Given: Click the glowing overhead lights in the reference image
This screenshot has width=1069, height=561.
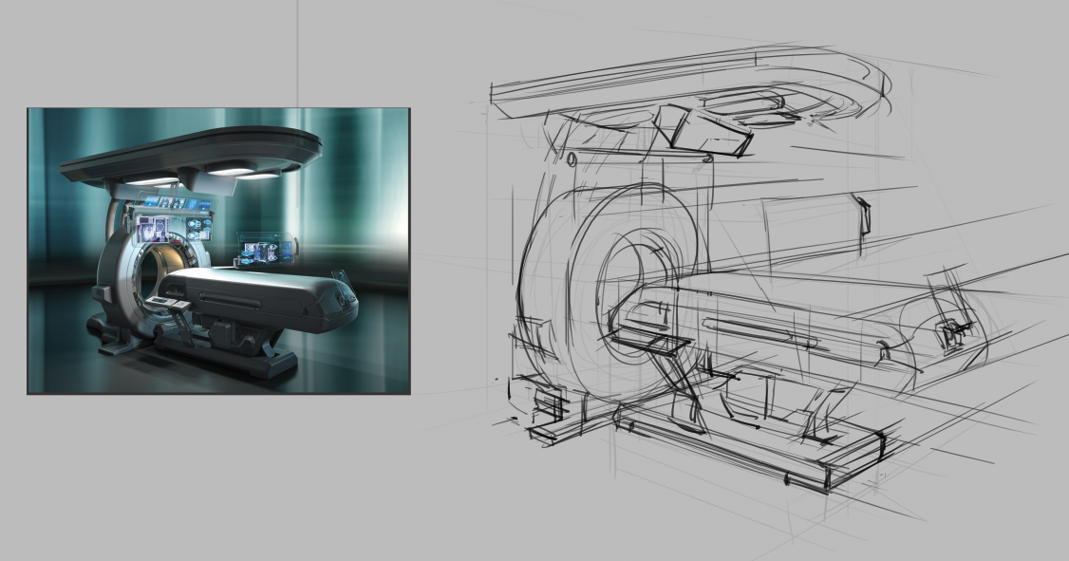Looking at the screenshot, I should tap(231, 170).
